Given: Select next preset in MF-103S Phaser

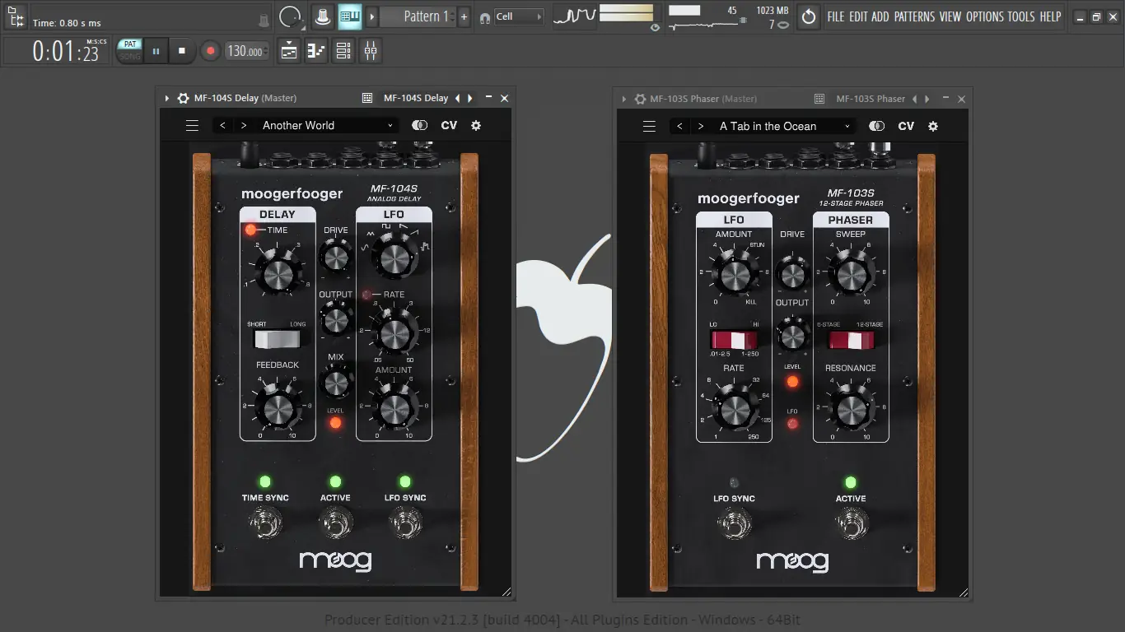Looking at the screenshot, I should (x=701, y=127).
